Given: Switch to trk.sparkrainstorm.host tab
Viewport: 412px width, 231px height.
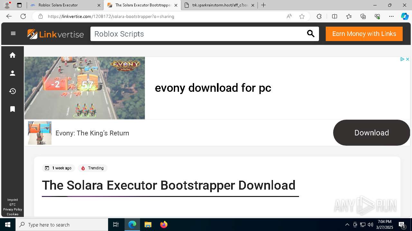Looking at the screenshot, I should [x=220, y=5].
